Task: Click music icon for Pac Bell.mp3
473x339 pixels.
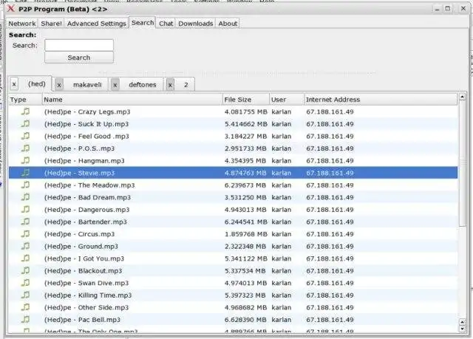Action: (x=25, y=319)
